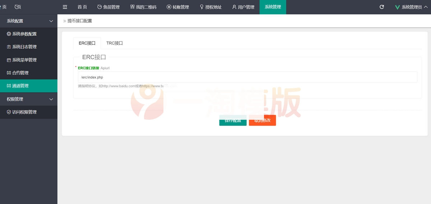
Task: Click the sidebar collapse hamburger icon
Action: coord(65,7)
